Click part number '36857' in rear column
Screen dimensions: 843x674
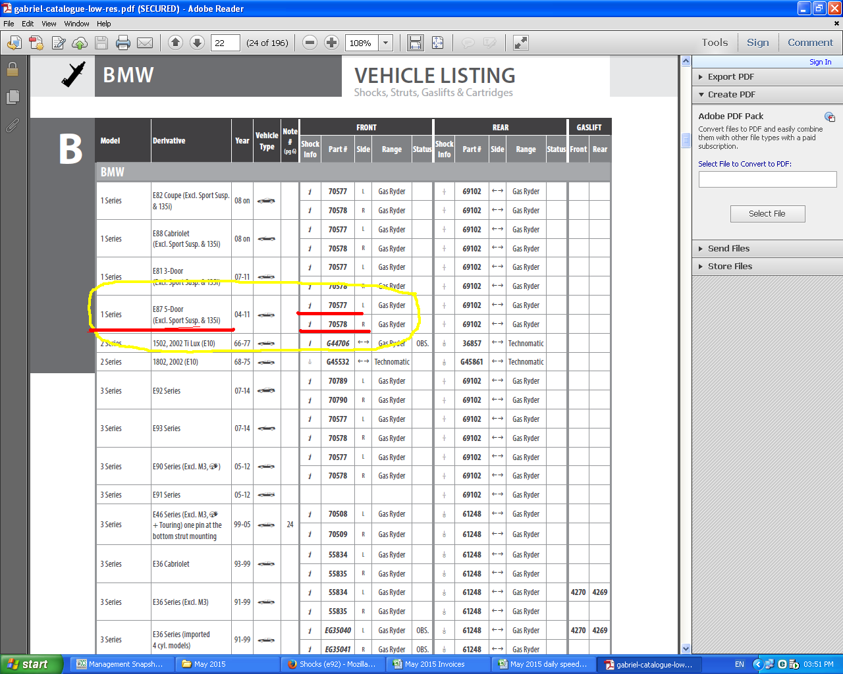[x=472, y=344]
